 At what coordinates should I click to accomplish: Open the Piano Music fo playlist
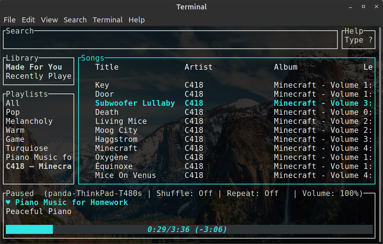(39, 157)
